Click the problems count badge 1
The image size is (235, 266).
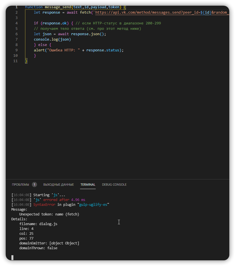coord(34,185)
